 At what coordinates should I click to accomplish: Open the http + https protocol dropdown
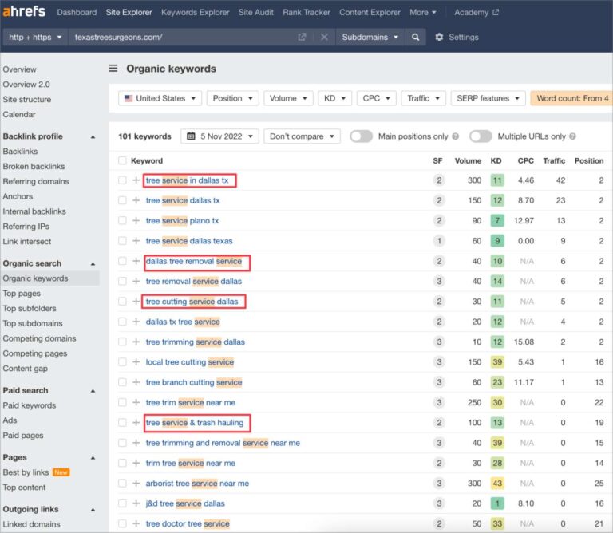35,38
